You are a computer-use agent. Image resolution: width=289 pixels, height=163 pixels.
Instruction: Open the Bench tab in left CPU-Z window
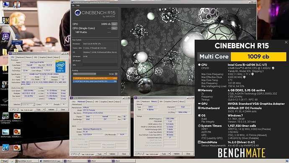click(x=50, y=57)
